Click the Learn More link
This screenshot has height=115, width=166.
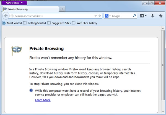[x=43, y=100]
